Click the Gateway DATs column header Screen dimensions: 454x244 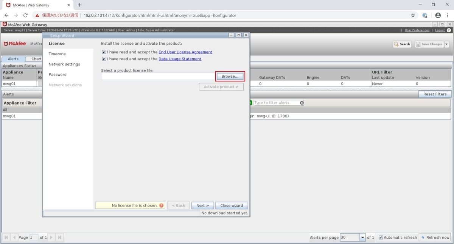point(272,78)
